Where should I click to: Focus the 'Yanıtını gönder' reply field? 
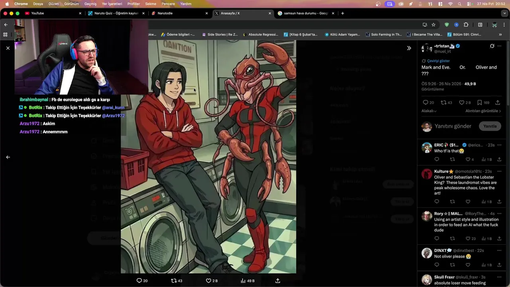453,126
